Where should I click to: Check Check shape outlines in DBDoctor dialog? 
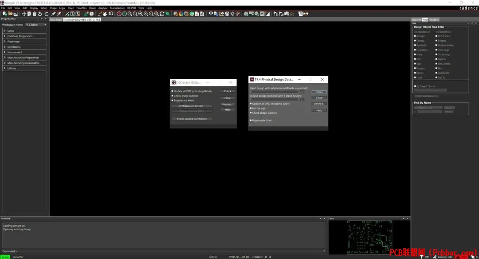tap(172, 96)
